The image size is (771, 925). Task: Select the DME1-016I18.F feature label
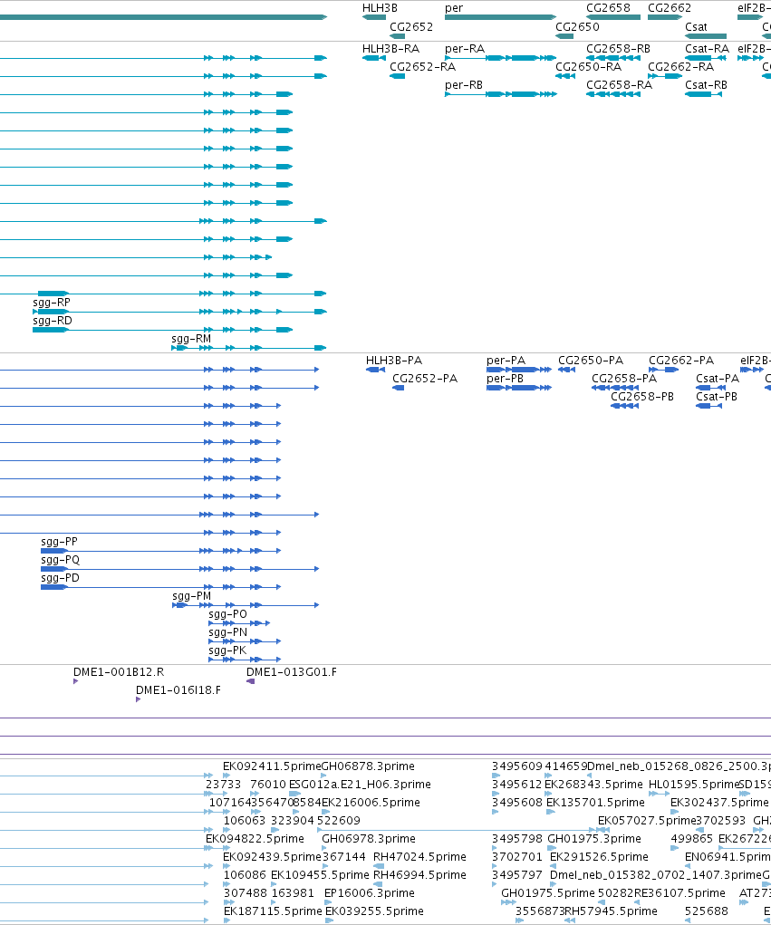[178, 690]
